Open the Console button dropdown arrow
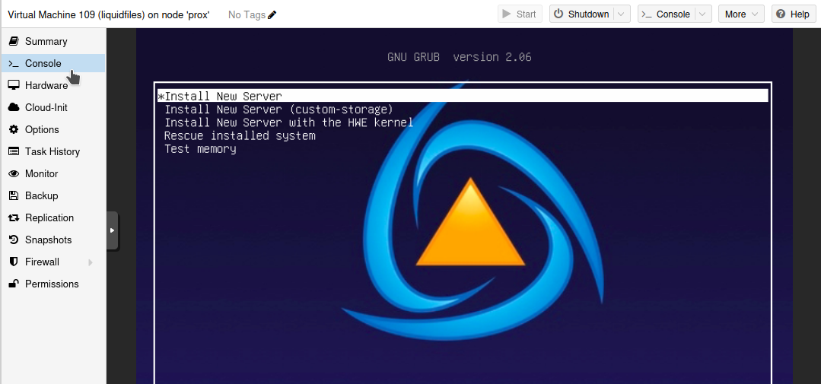821x384 pixels. click(x=703, y=14)
